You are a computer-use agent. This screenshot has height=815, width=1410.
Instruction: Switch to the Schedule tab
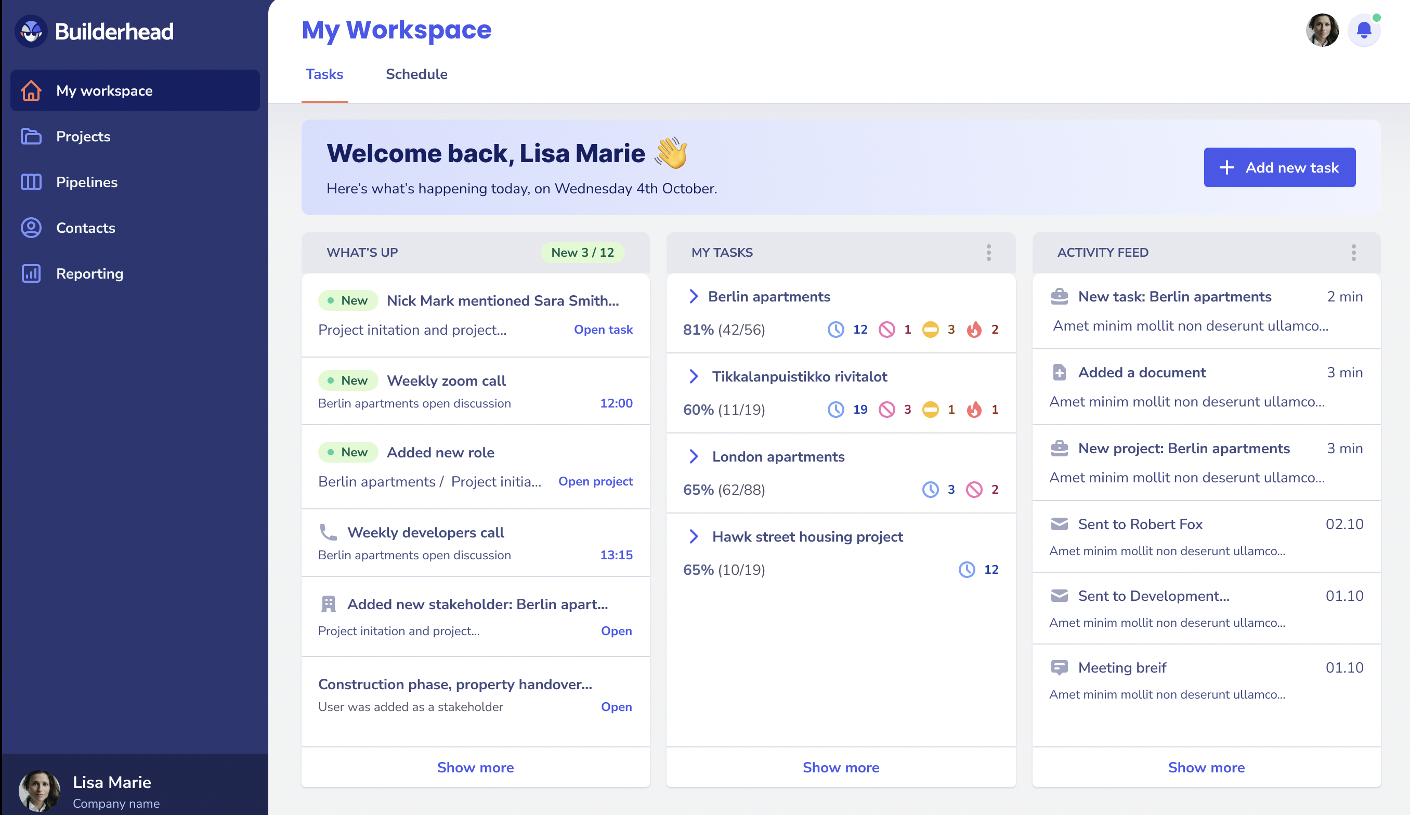pos(416,74)
